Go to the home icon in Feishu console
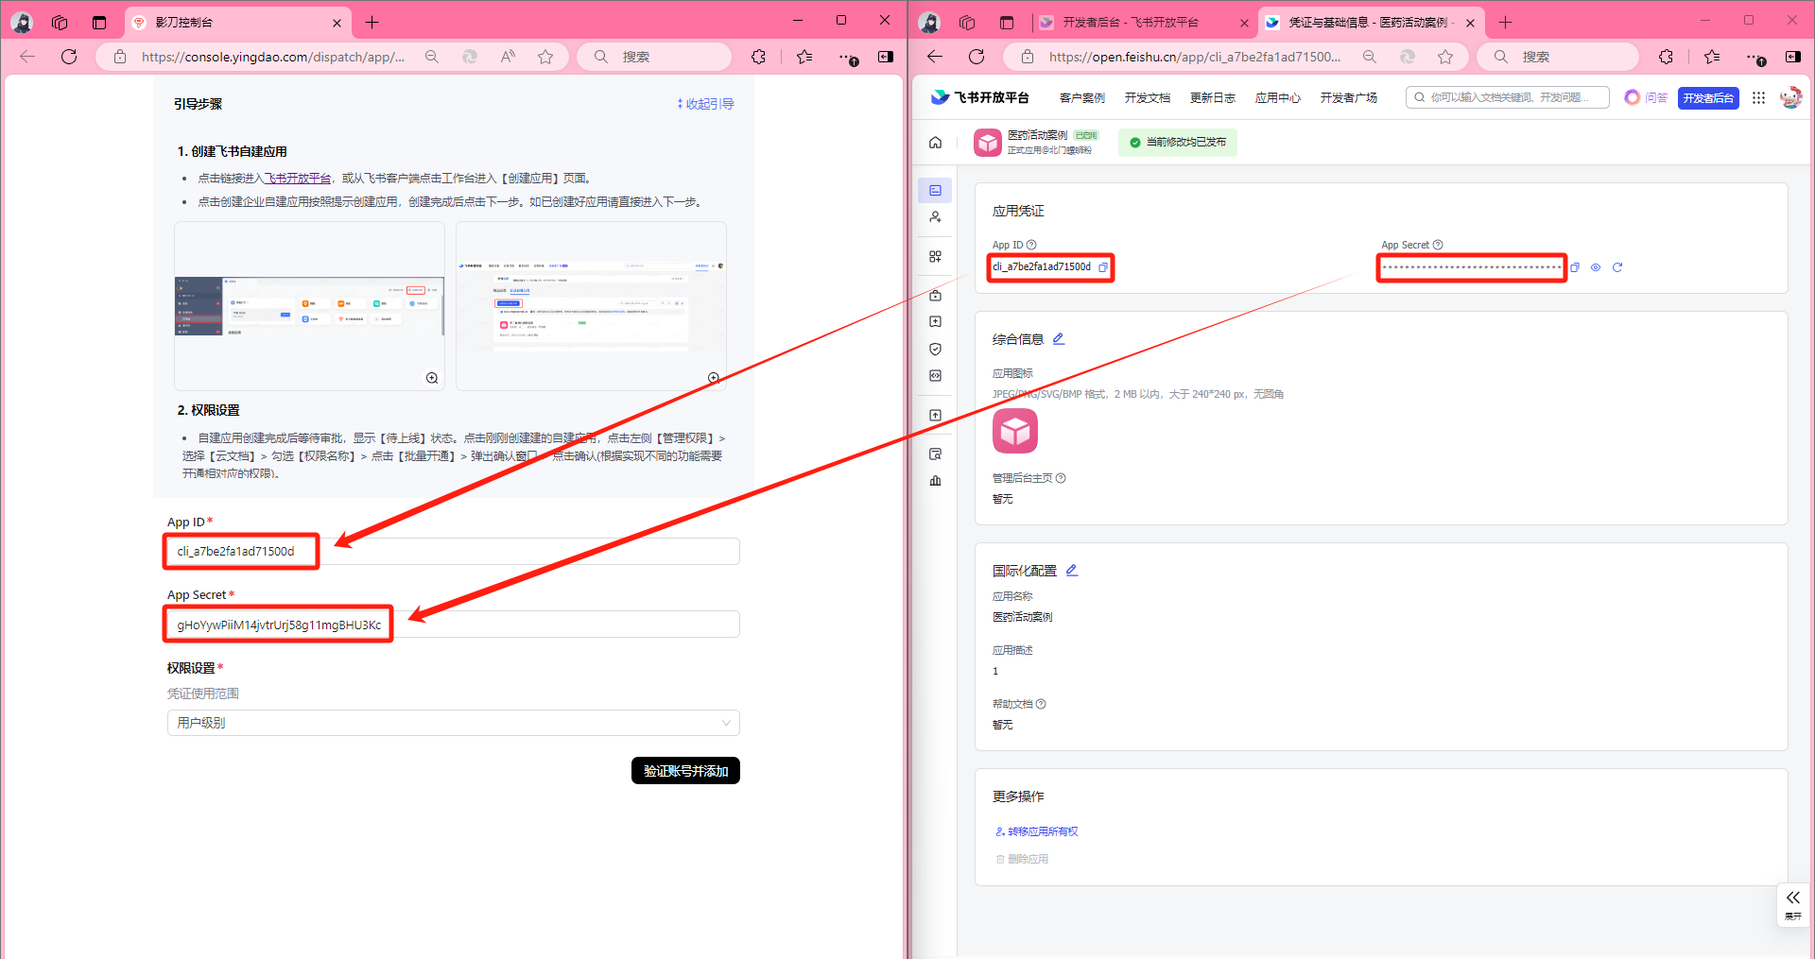1815x959 pixels. [x=935, y=143]
